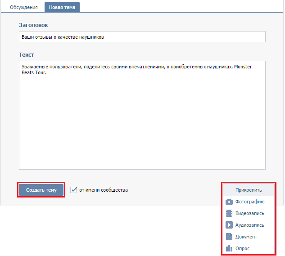The height and width of the screenshot is (256, 285).
Task: Click the 'от имени сообщества' label text
Action: pos(104,190)
